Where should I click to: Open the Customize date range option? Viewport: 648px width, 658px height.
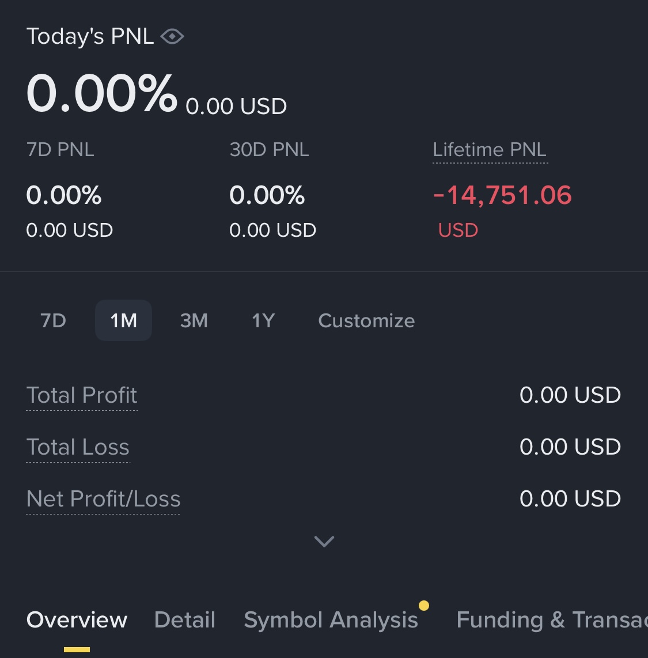366,320
